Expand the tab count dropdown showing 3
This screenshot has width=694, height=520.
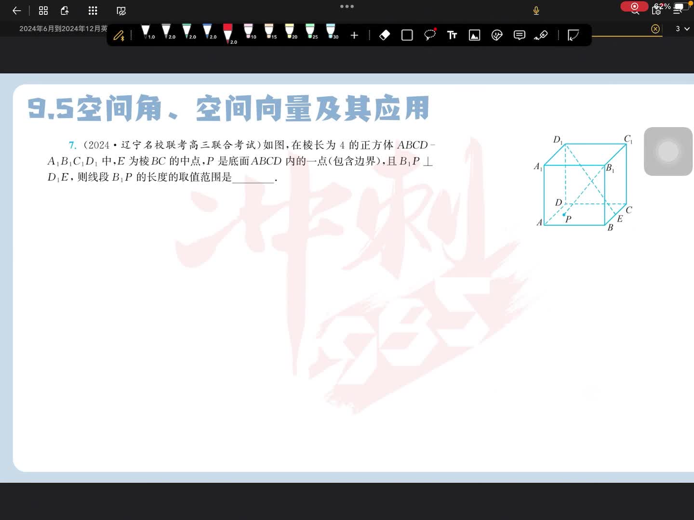pos(682,29)
